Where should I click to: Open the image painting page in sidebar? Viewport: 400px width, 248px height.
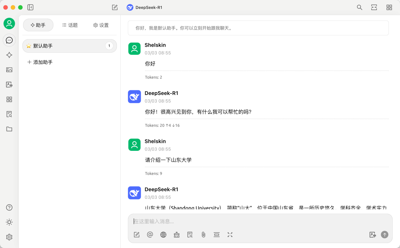click(x=9, y=70)
